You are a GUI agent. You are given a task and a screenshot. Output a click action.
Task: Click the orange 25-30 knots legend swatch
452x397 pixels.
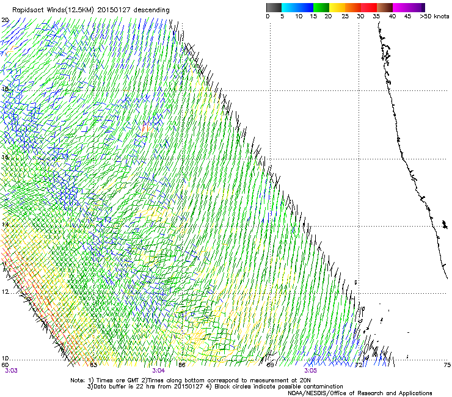(x=353, y=7)
